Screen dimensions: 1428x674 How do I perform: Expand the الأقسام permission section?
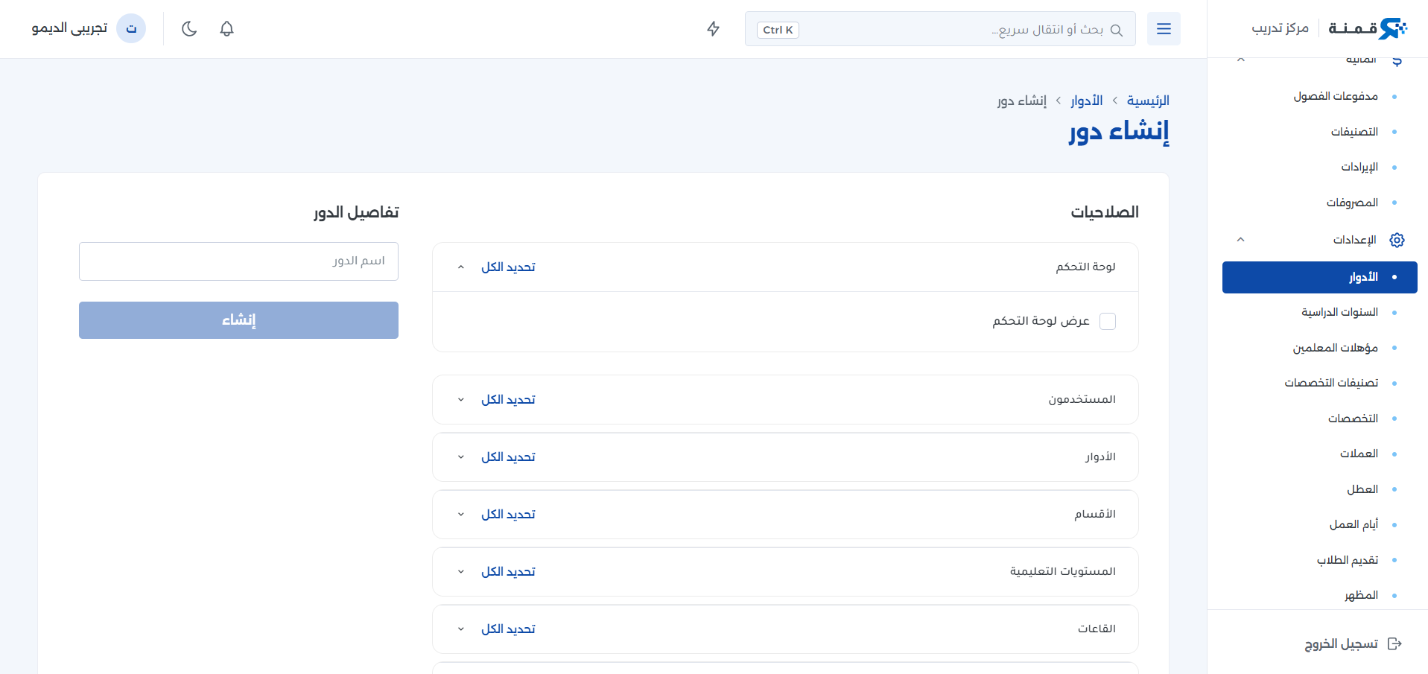(x=461, y=515)
